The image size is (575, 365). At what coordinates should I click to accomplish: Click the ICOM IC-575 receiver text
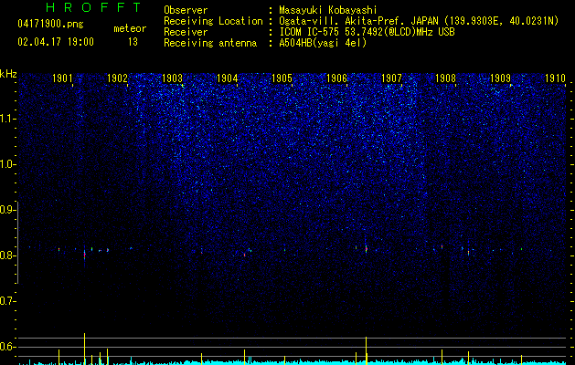367,32
